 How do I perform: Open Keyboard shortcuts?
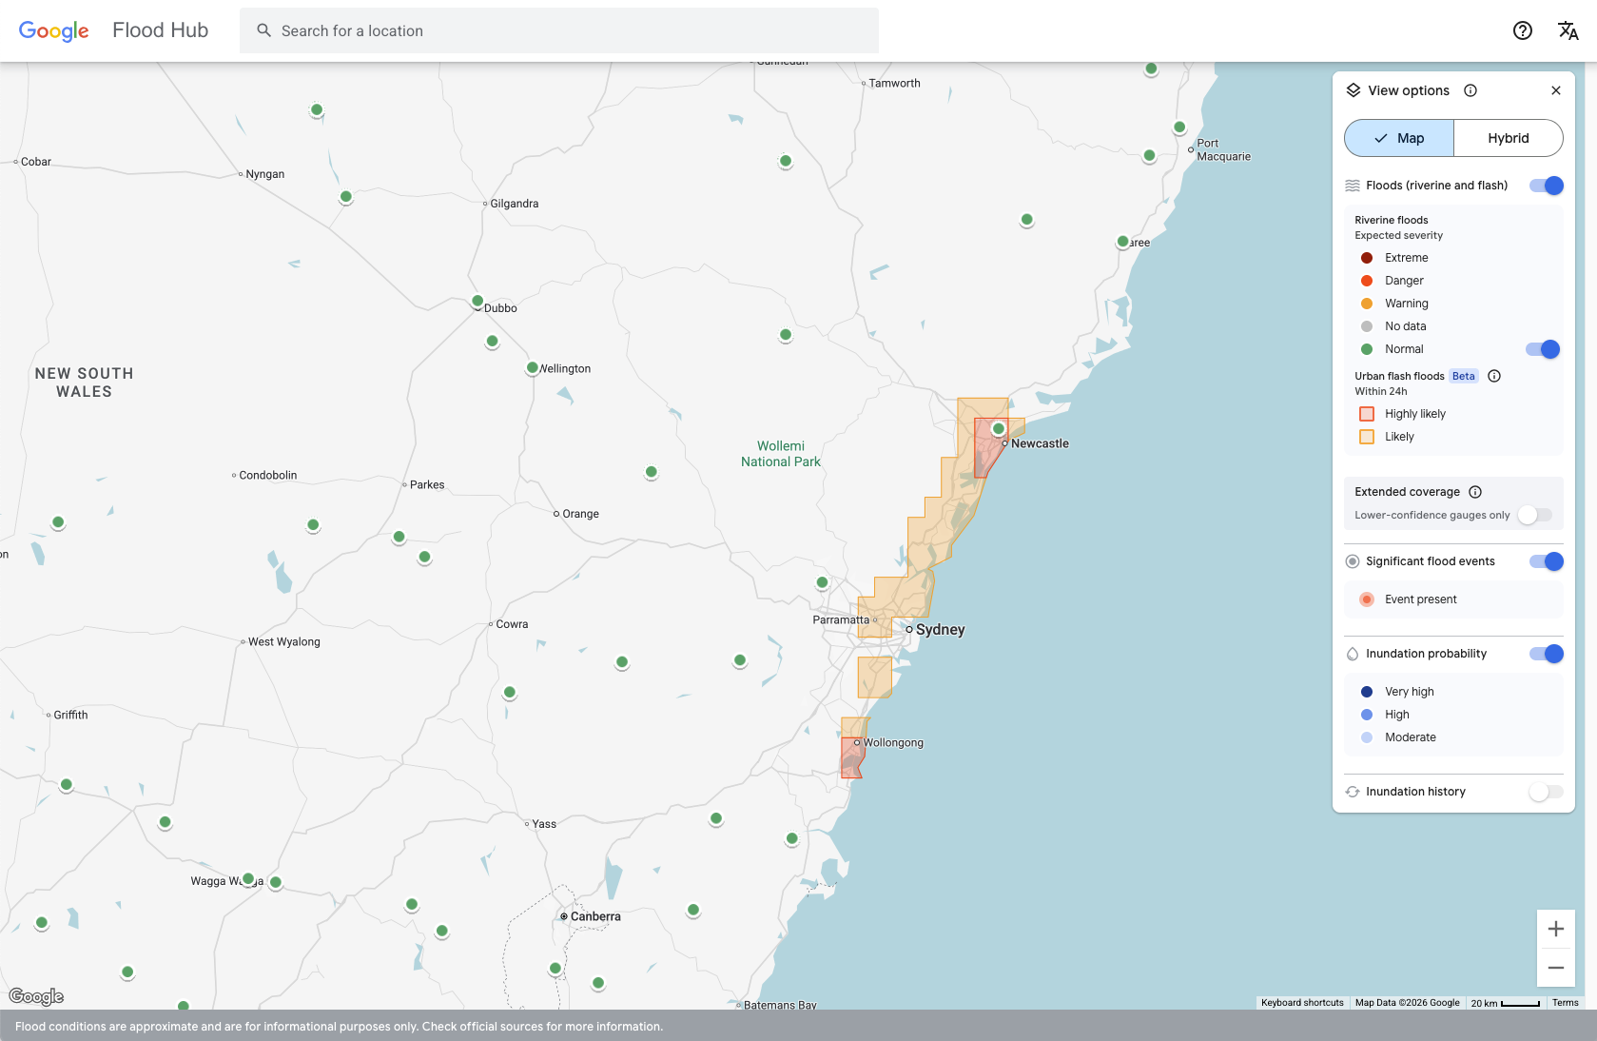tap(1302, 1003)
